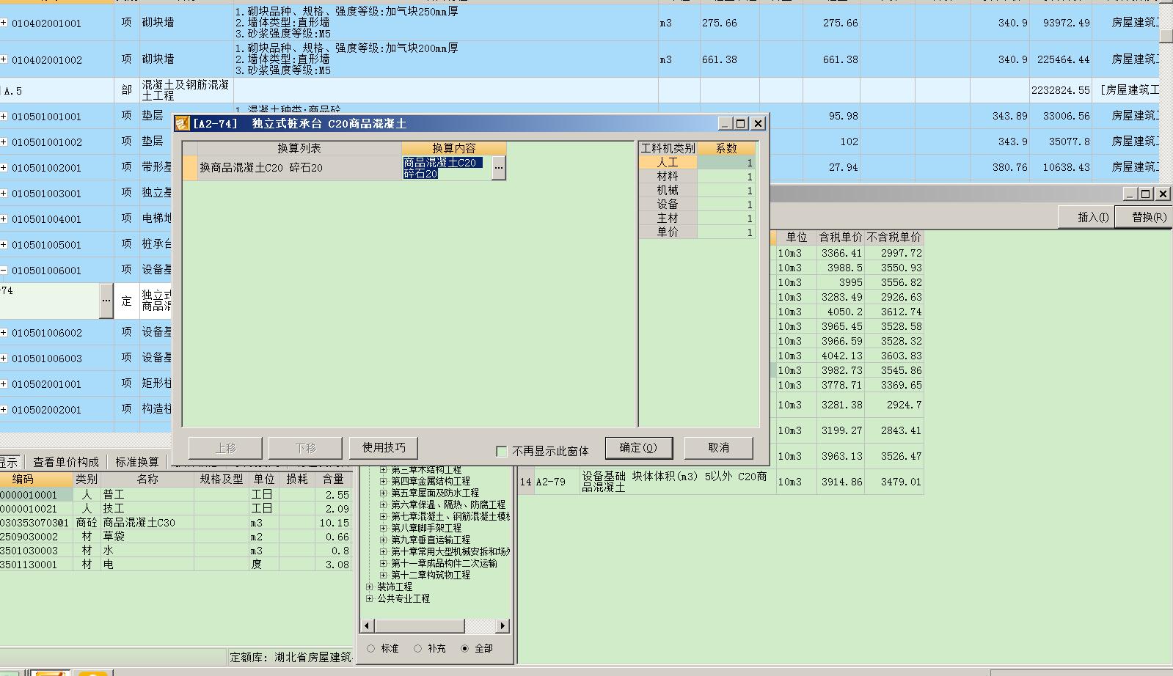The height and width of the screenshot is (676, 1173).
Task: Select the 全部 radio button
Action: click(464, 648)
